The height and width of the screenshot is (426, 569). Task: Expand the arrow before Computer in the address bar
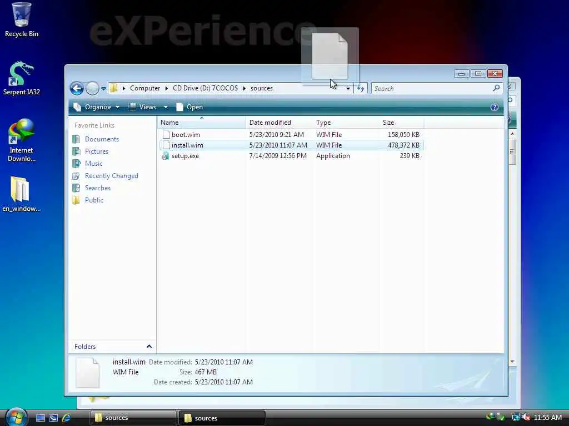tap(124, 88)
